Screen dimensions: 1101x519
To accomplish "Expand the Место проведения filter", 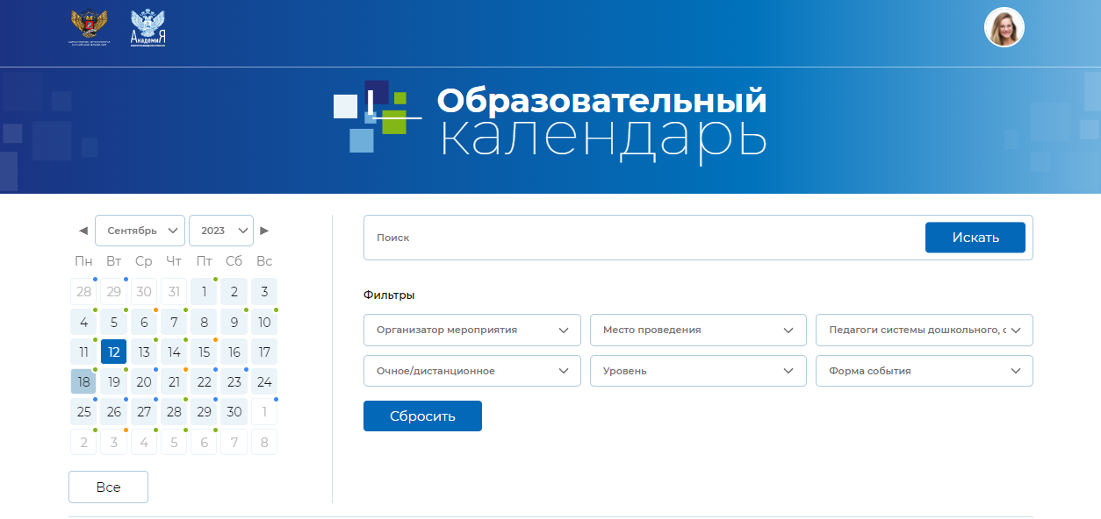I will 698,331.
